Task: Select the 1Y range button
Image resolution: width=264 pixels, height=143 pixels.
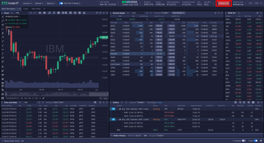Action: pos(33,98)
